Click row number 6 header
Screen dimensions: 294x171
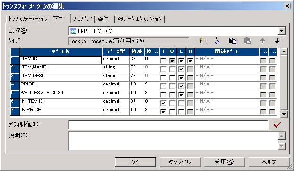(15, 103)
